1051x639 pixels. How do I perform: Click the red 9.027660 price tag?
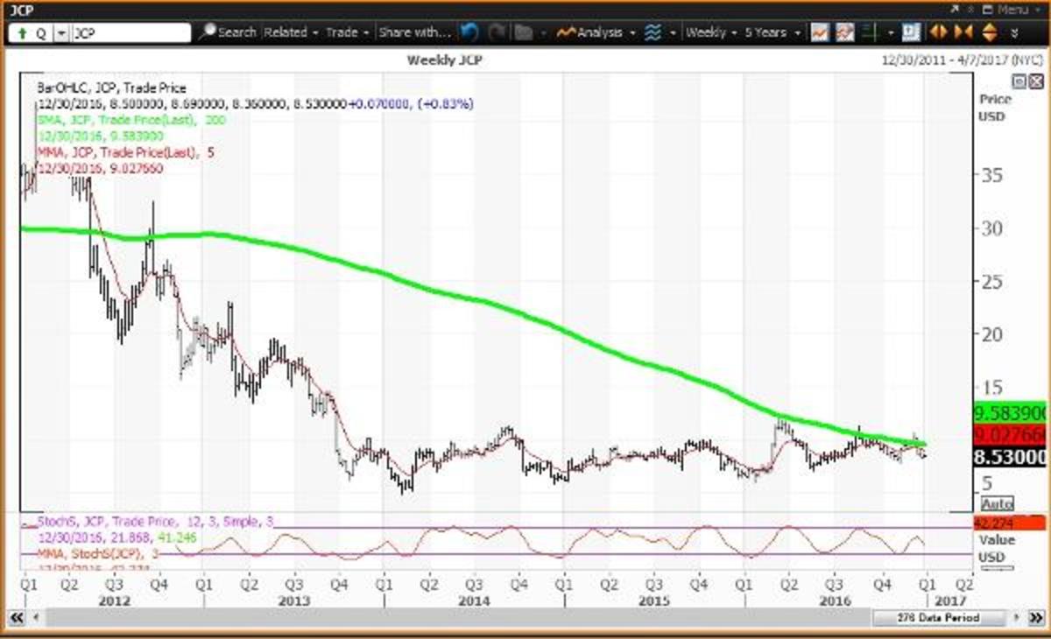tap(1011, 434)
